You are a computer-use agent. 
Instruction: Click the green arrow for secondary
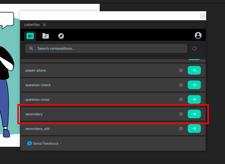click(194, 114)
